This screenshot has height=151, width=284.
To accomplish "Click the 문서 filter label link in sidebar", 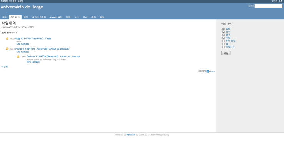I will point(228,35).
